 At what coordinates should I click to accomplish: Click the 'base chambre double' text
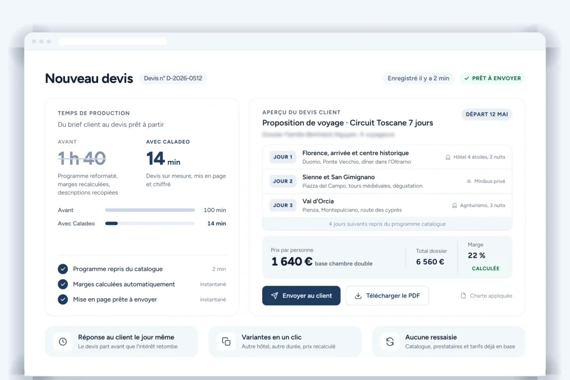point(343,263)
